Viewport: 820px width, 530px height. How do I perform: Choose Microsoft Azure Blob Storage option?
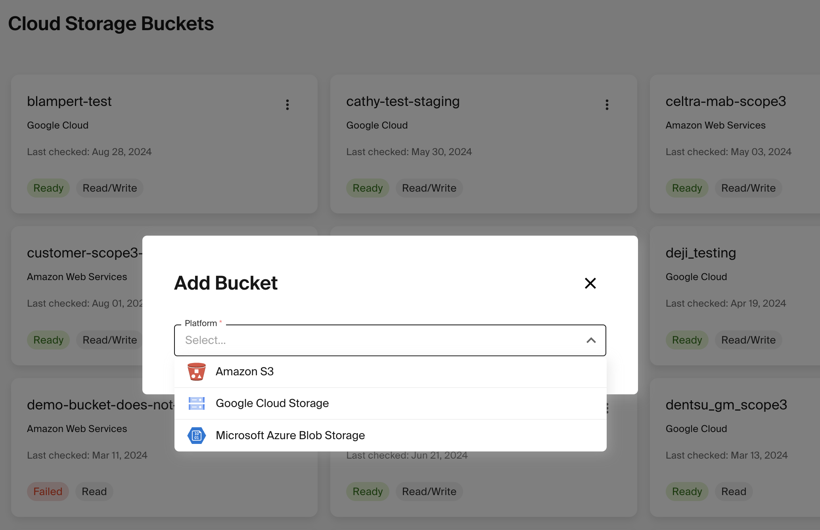290,436
